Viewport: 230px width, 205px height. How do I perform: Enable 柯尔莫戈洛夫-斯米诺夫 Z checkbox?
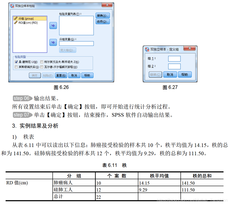point(42,62)
